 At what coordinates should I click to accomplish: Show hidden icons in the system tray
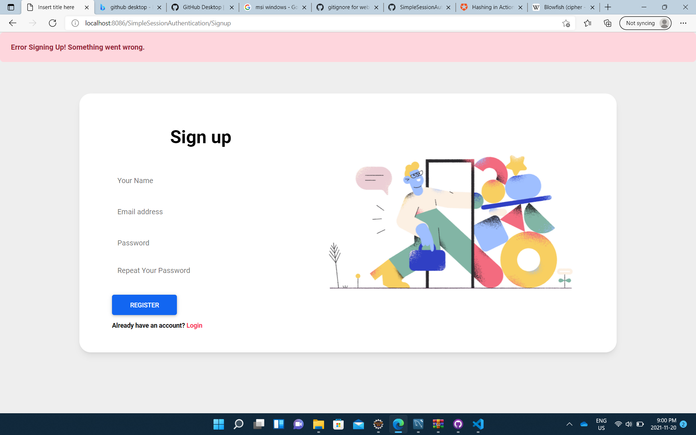569,424
